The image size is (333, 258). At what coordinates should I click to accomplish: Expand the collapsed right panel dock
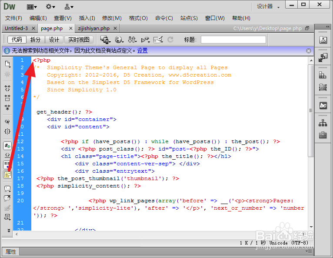point(327,27)
